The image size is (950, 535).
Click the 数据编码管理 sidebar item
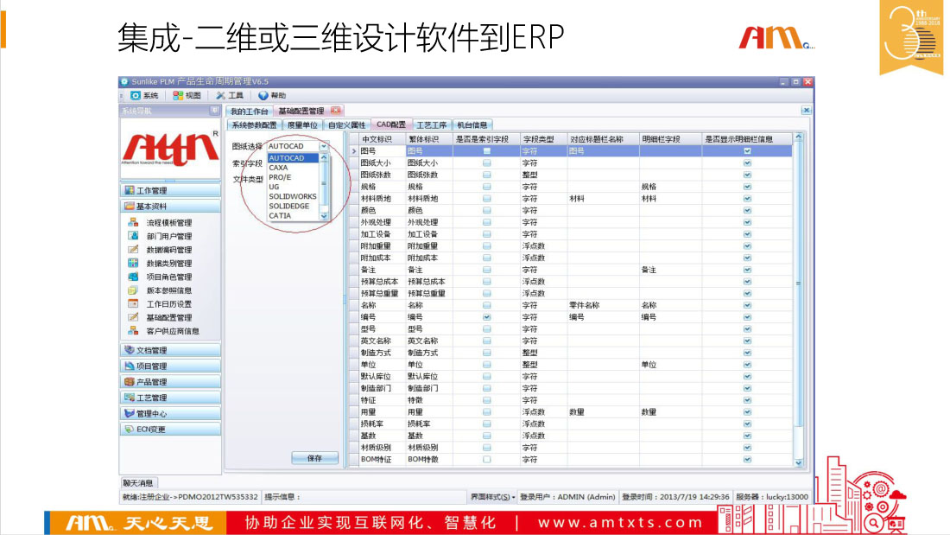168,250
